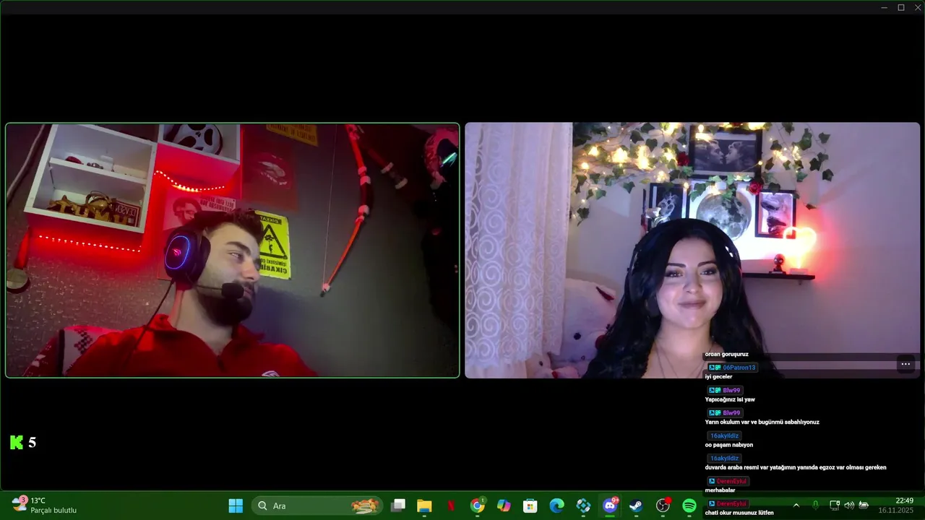Open Task View from the taskbar

click(x=398, y=506)
